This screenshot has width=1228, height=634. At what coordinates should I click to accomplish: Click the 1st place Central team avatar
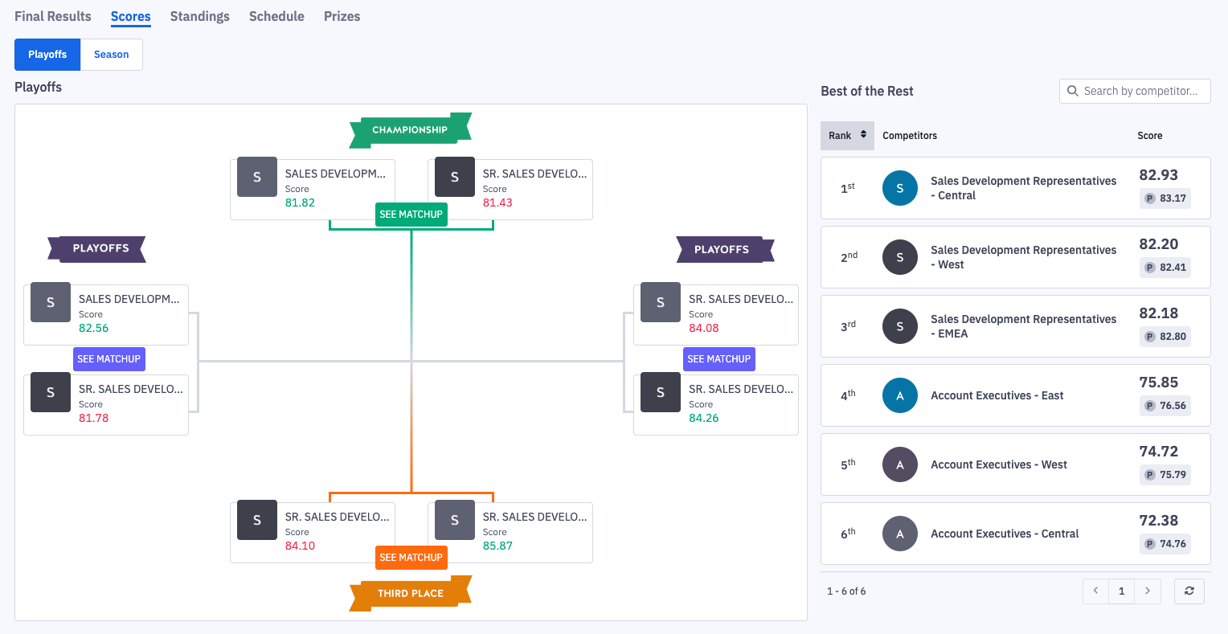(x=899, y=188)
